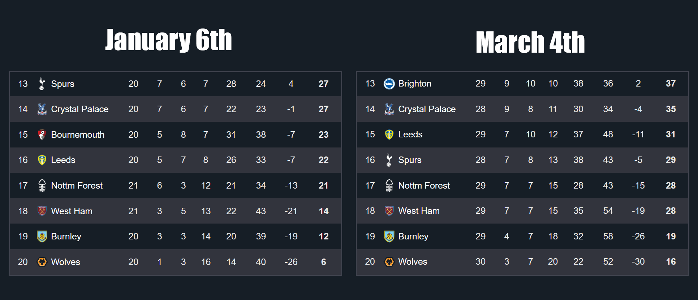Click the Brighton crest icon

click(389, 84)
